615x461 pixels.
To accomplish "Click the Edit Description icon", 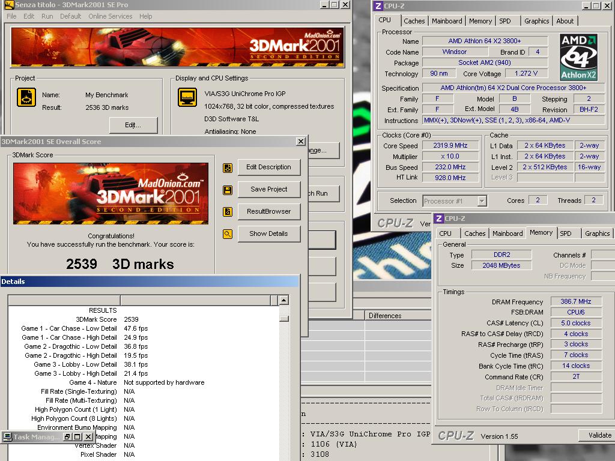I will click(228, 168).
